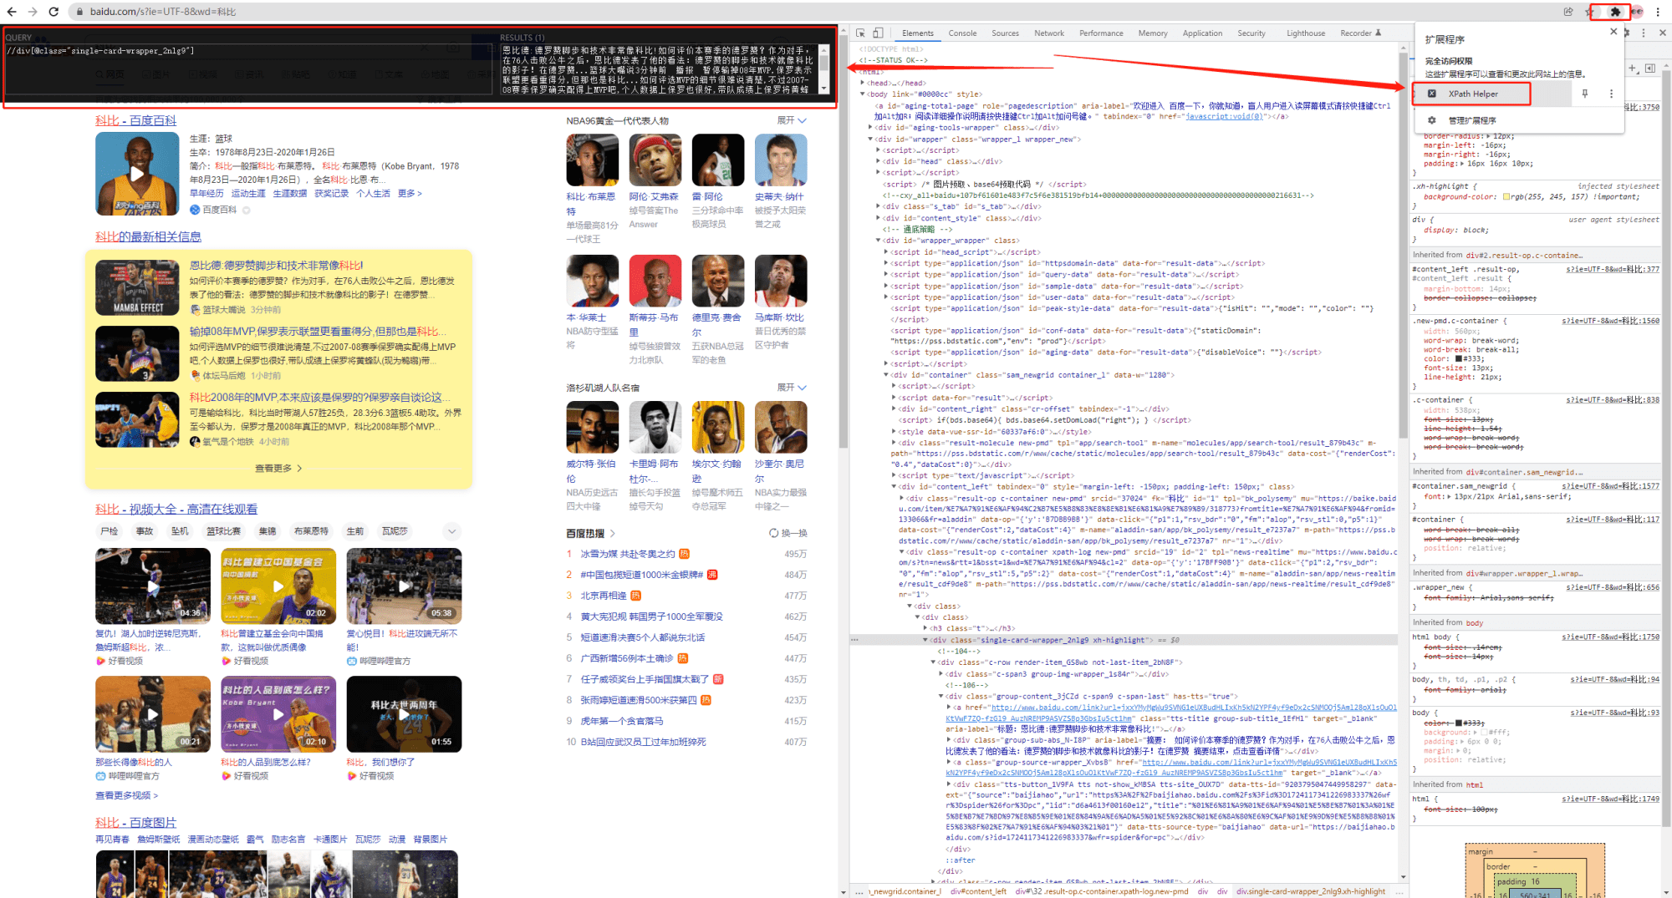
Task: Close the extensions popup
Action: (1613, 32)
